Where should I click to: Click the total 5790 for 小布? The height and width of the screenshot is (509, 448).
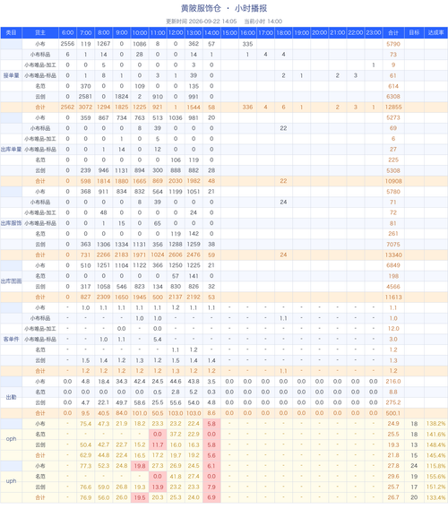(x=393, y=44)
